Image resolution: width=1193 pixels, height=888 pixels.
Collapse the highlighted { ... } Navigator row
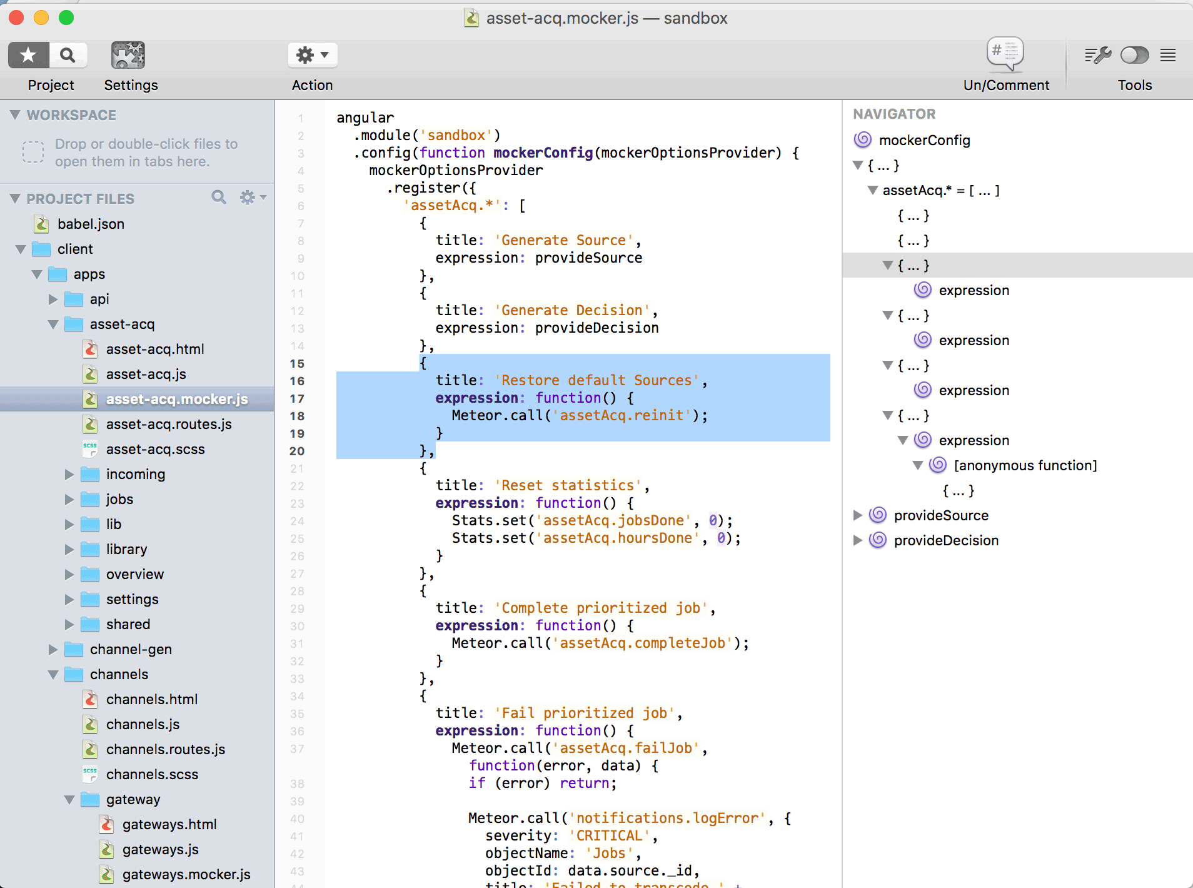[888, 265]
